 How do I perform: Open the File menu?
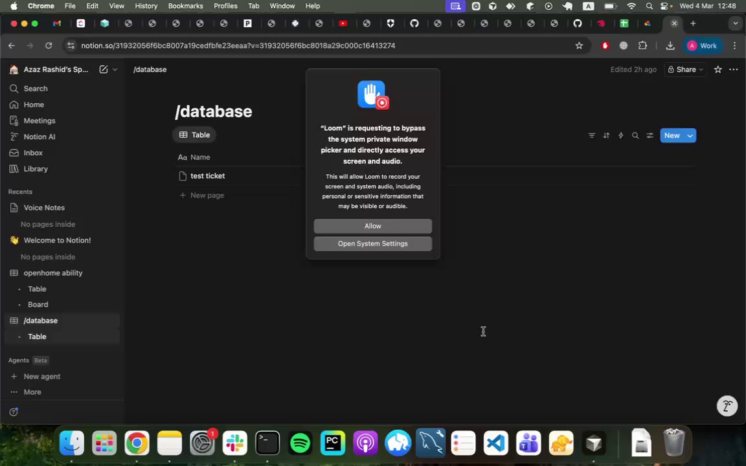(x=70, y=6)
